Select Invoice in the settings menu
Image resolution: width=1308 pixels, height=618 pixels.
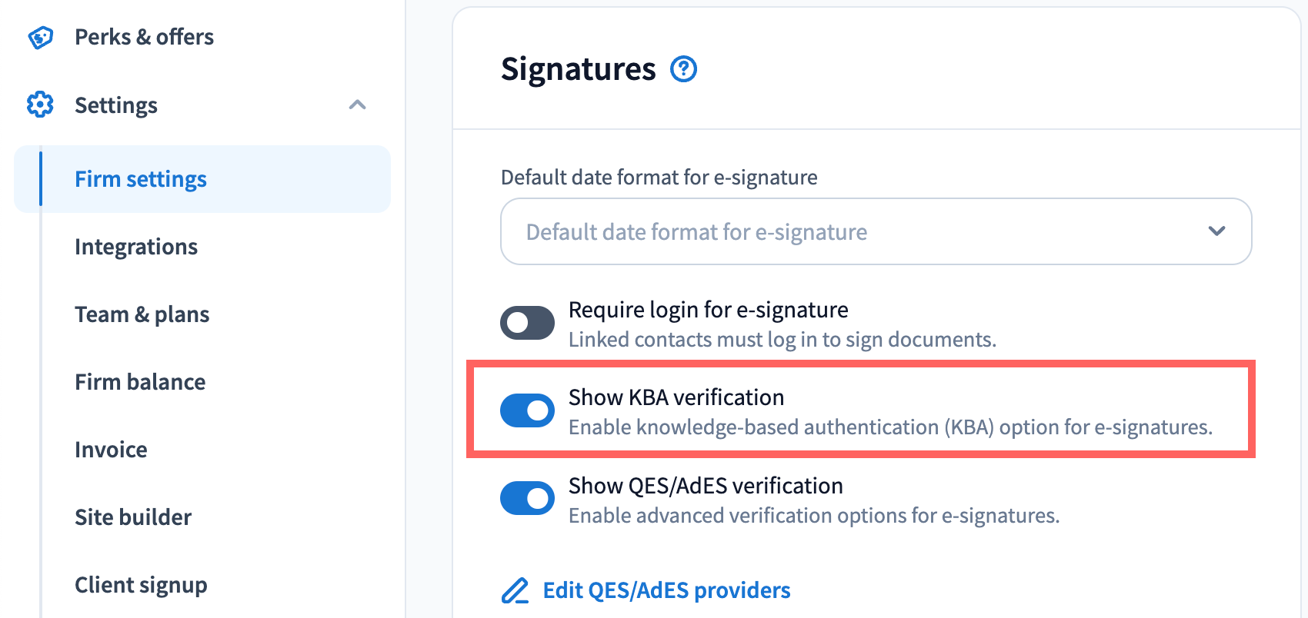(x=111, y=450)
